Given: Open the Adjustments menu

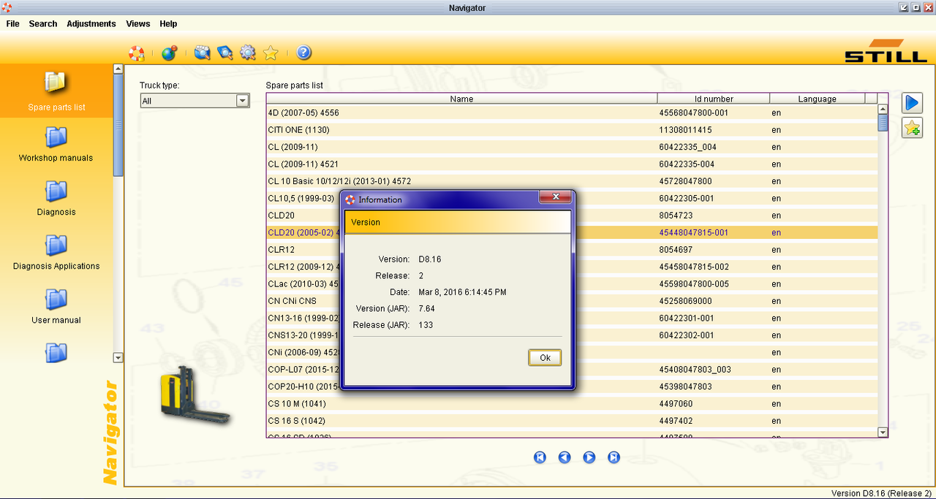Looking at the screenshot, I should tap(91, 23).
